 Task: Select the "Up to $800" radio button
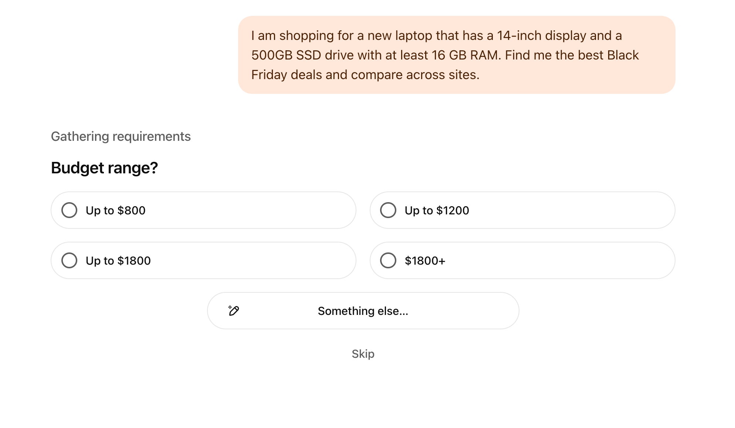(69, 210)
